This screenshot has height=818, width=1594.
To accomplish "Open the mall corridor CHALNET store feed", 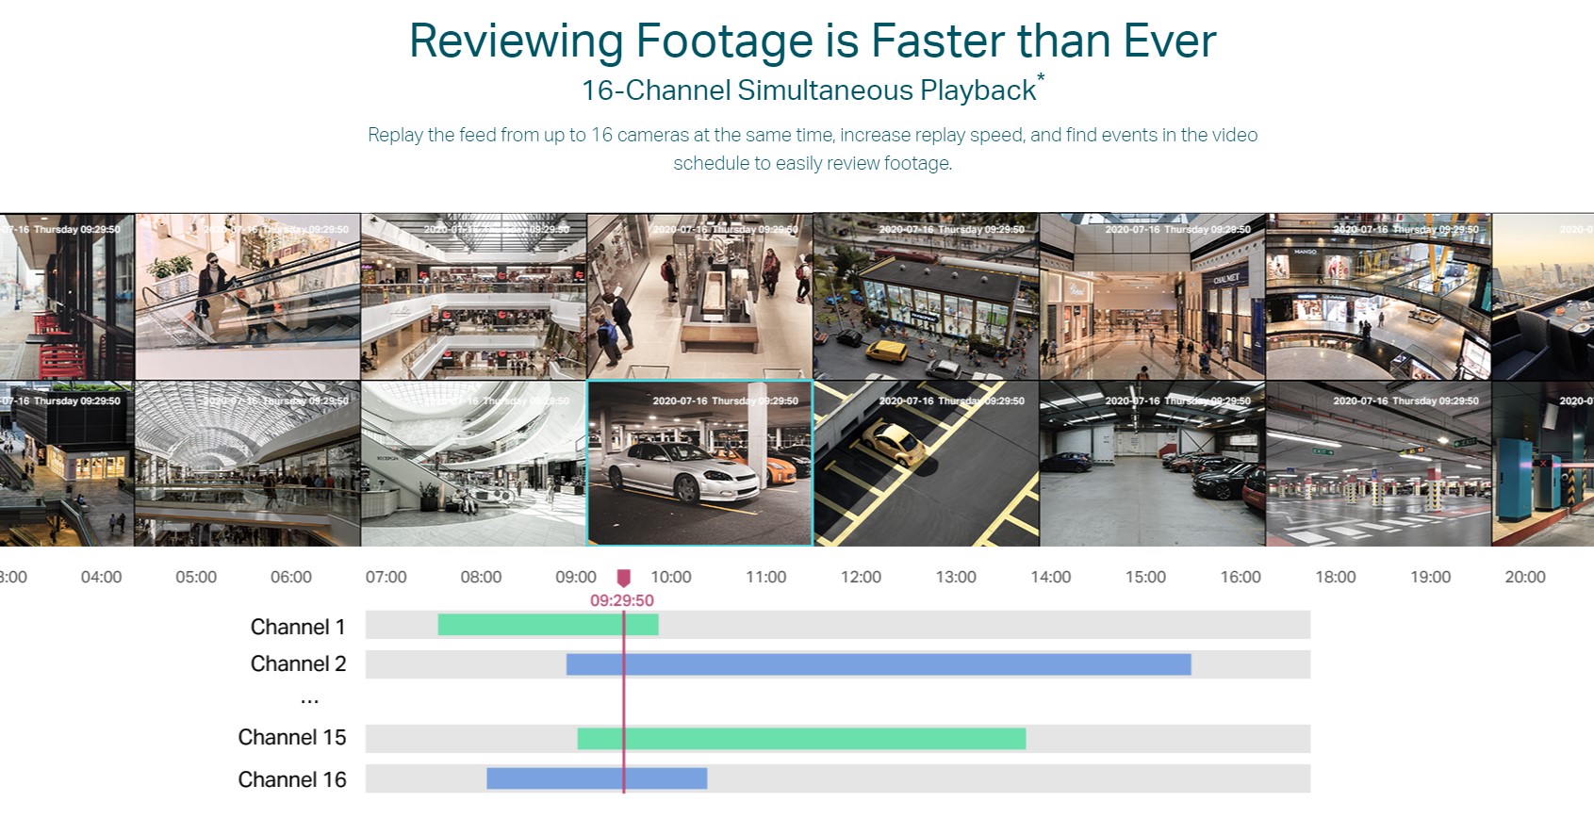I will tap(1152, 296).
